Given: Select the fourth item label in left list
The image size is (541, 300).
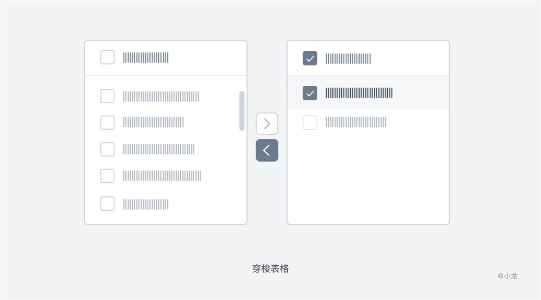Looking at the screenshot, I should (162, 176).
